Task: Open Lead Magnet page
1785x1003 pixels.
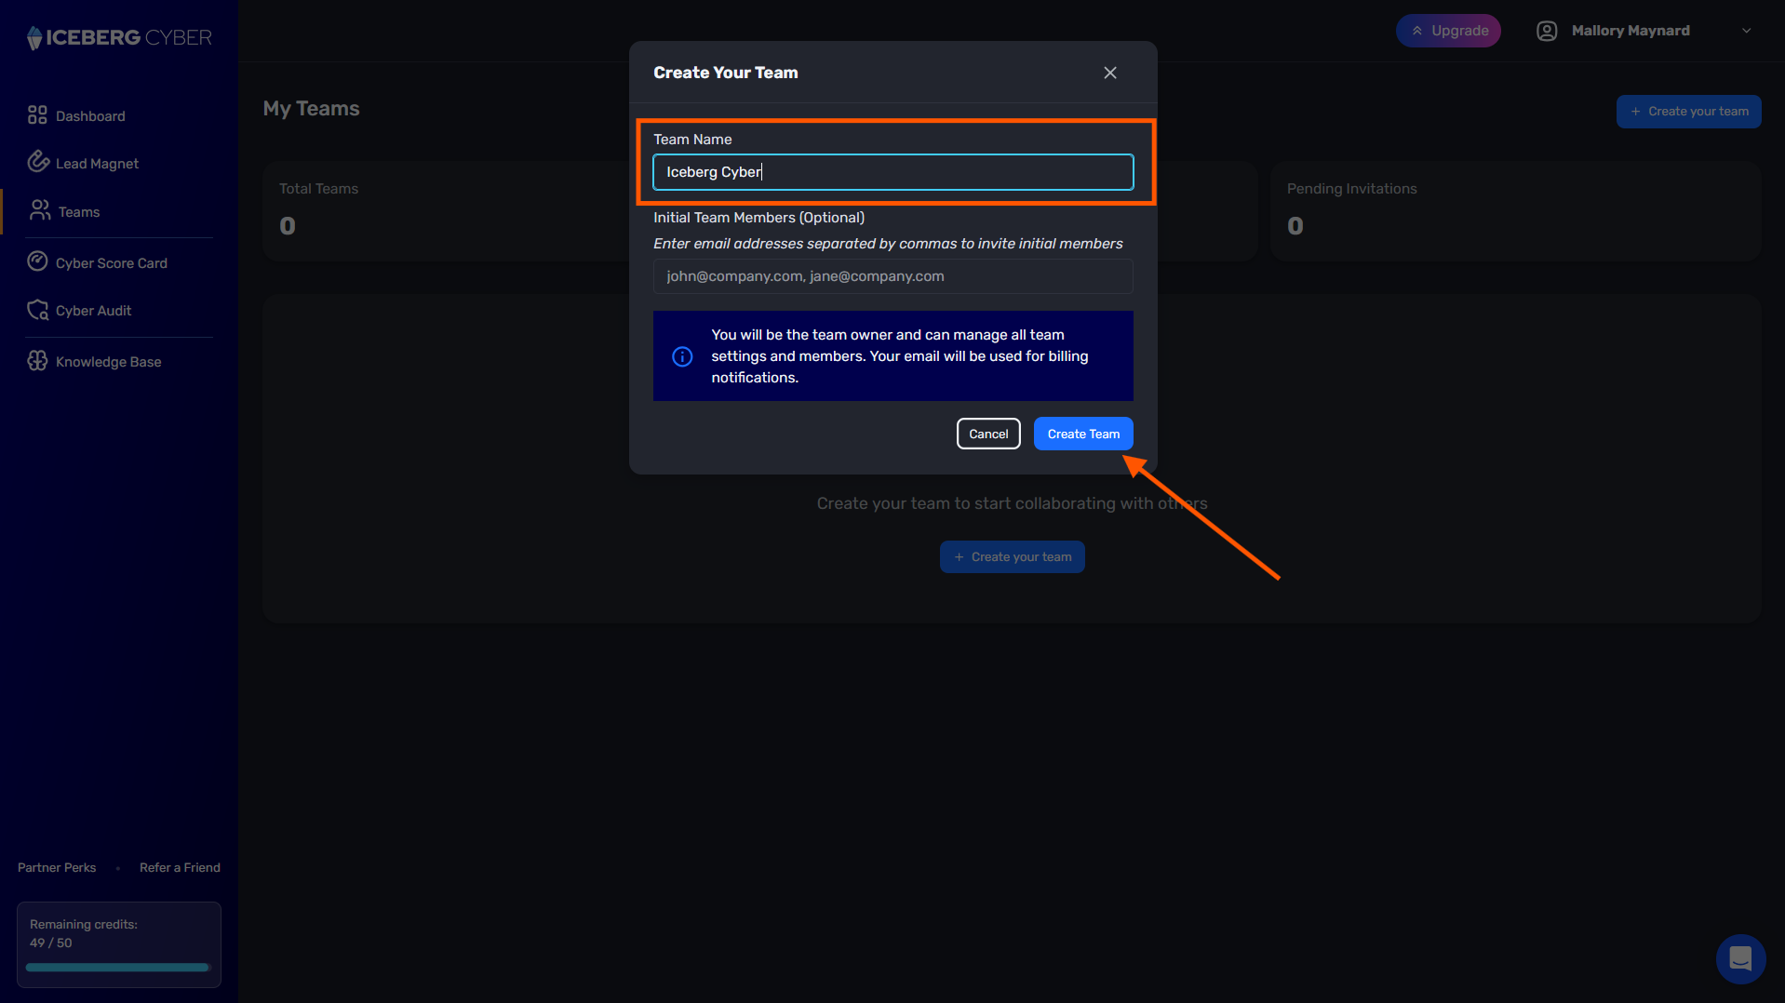Action: (97, 164)
